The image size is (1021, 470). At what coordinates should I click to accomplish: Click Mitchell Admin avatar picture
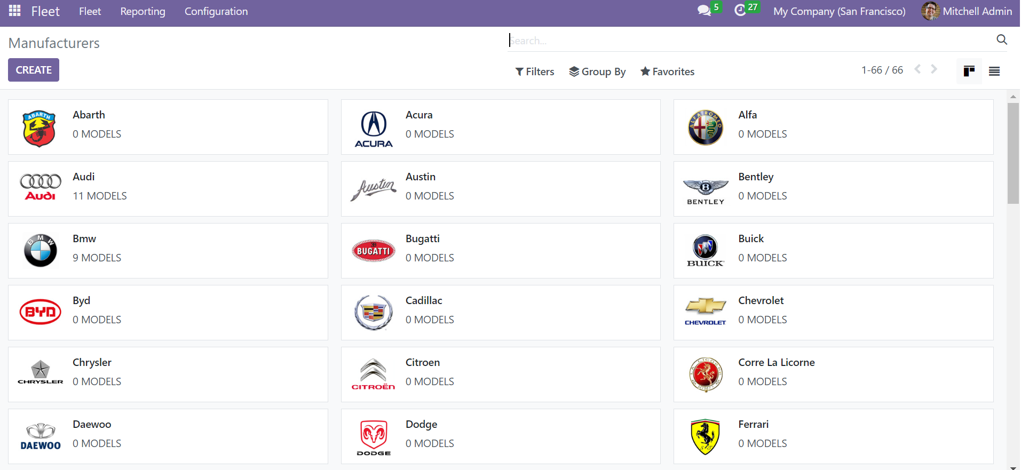click(930, 11)
